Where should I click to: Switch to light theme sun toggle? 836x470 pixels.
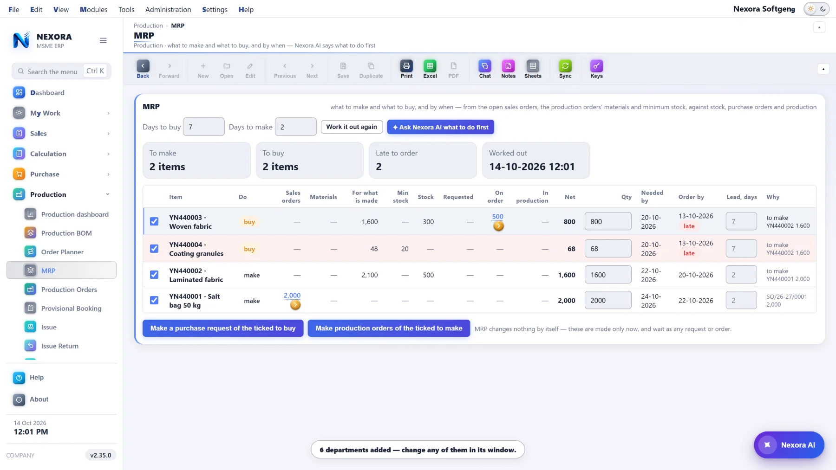(811, 9)
